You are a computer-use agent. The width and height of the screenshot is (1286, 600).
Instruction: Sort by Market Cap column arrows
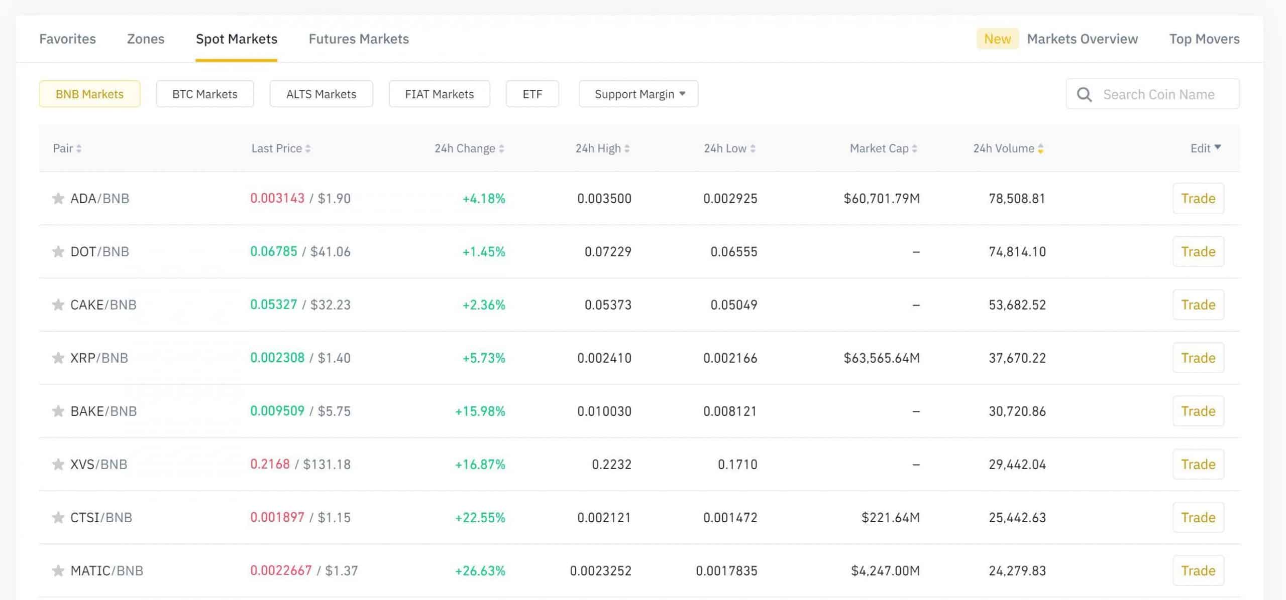point(914,148)
